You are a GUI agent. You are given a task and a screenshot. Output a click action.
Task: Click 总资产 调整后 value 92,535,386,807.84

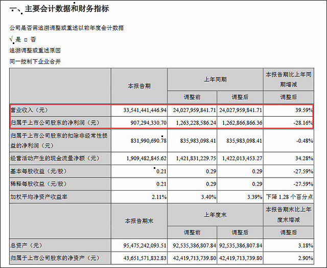click(241, 245)
